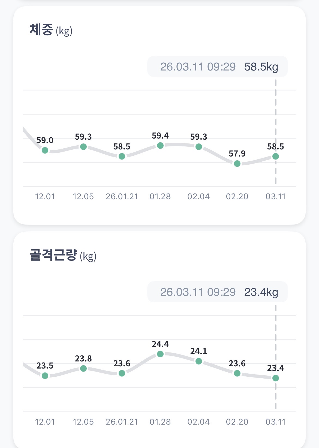Tap the 03.11 weight data point
This screenshot has height=448, width=319.
276,156
